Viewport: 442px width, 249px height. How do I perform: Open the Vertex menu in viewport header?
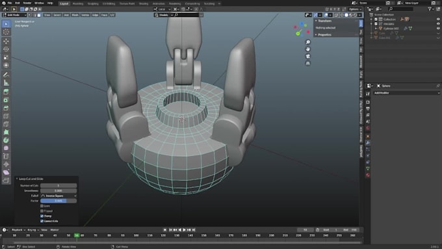[85, 15]
